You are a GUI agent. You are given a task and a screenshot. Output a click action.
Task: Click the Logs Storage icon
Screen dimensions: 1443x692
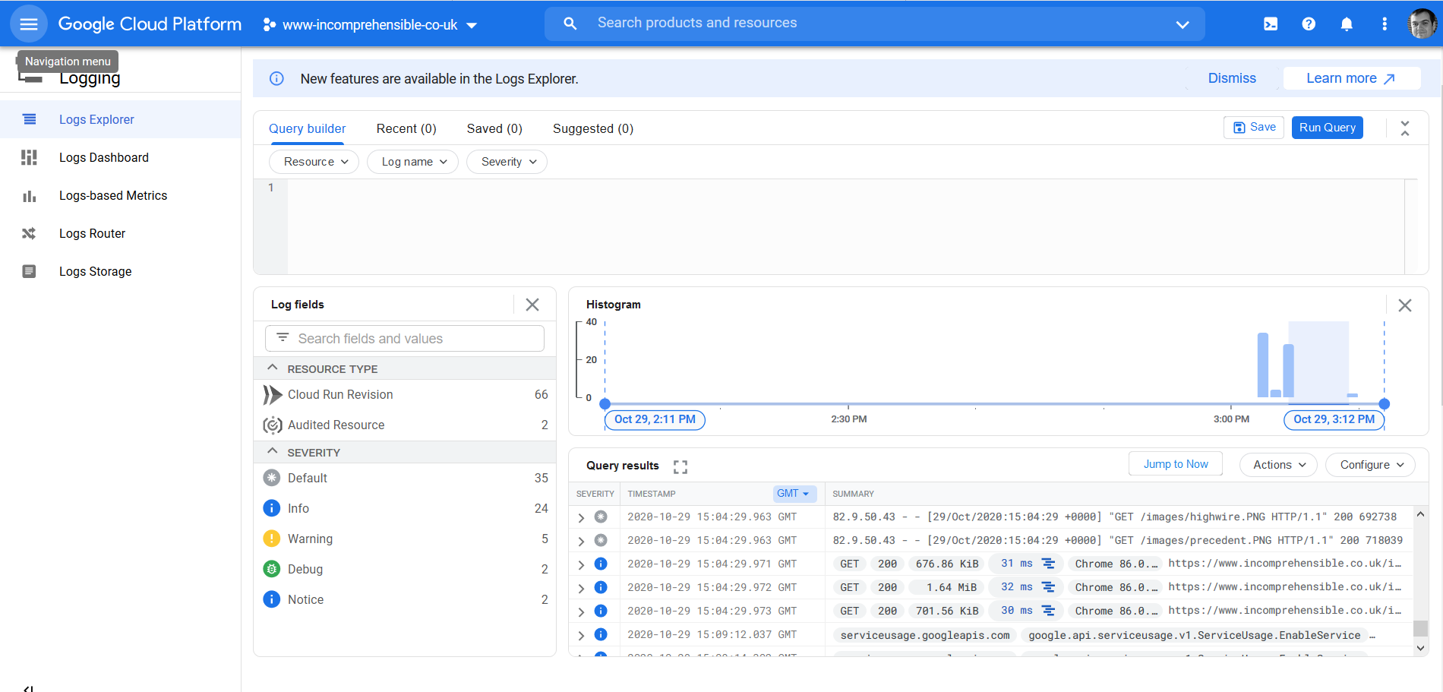tap(29, 271)
